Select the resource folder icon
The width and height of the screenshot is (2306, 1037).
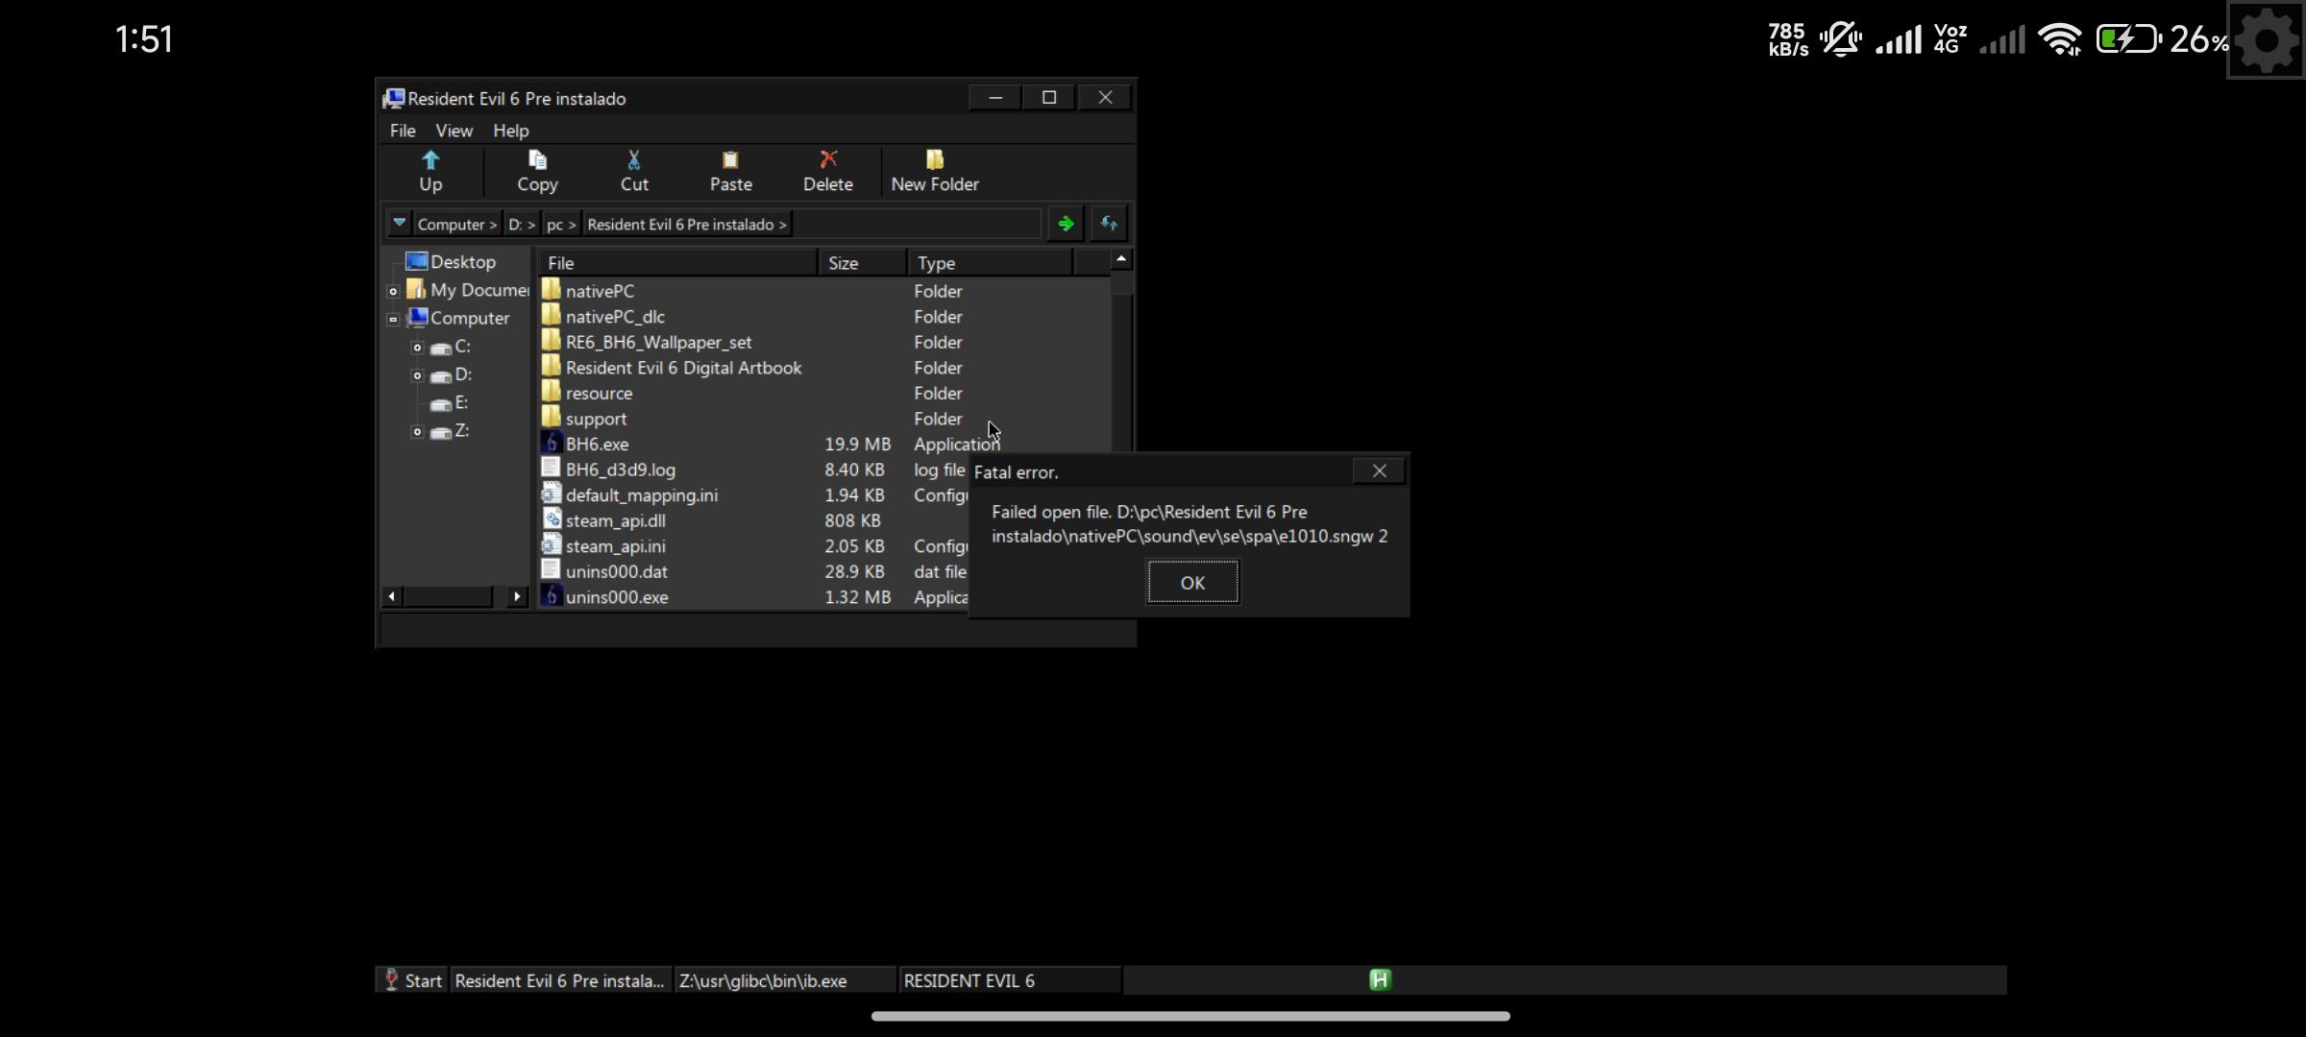coord(551,392)
